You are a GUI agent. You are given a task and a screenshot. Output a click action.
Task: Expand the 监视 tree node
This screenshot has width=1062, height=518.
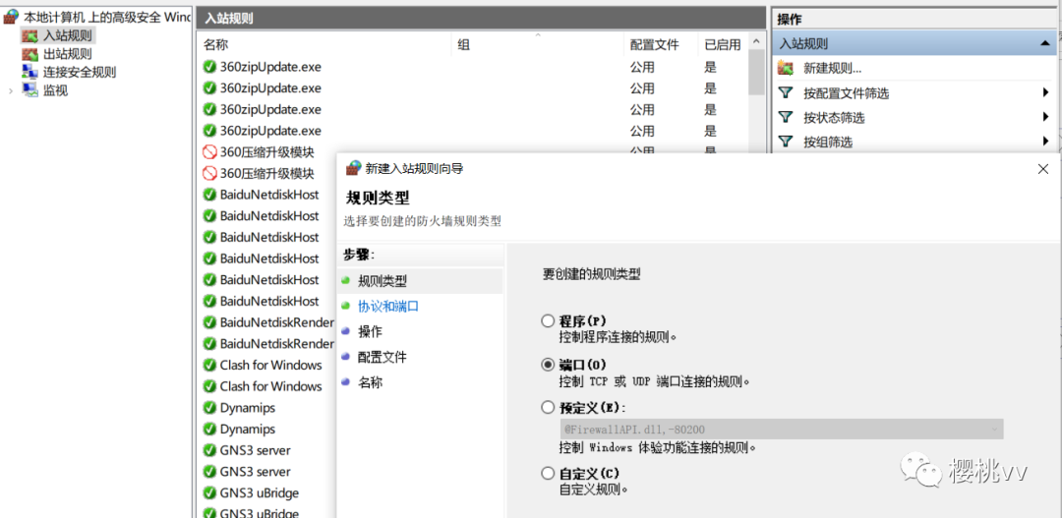[11, 90]
